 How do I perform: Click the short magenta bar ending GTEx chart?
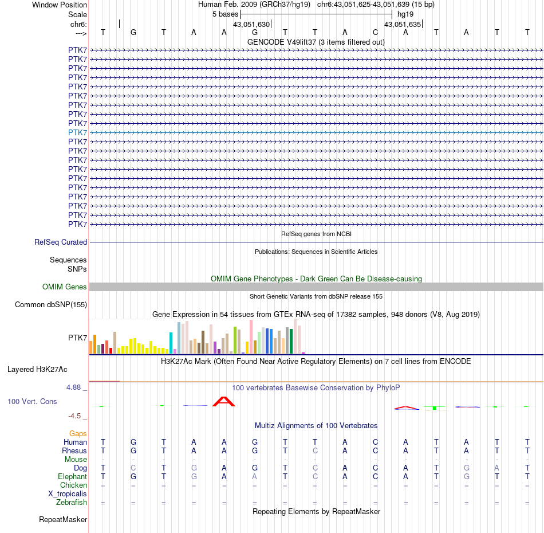303,353
